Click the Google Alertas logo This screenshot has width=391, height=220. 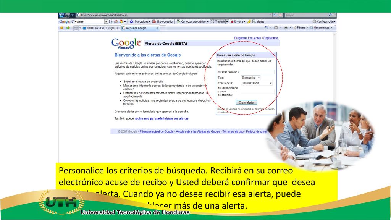pyautogui.click(x=126, y=44)
